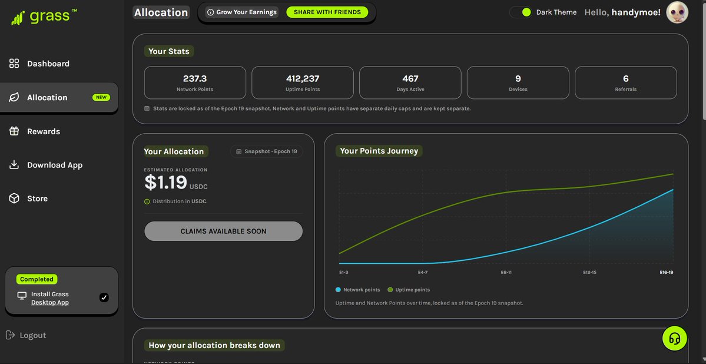Click the E1-3 axis label
Image resolution: width=706 pixels, height=364 pixels.
pos(343,273)
